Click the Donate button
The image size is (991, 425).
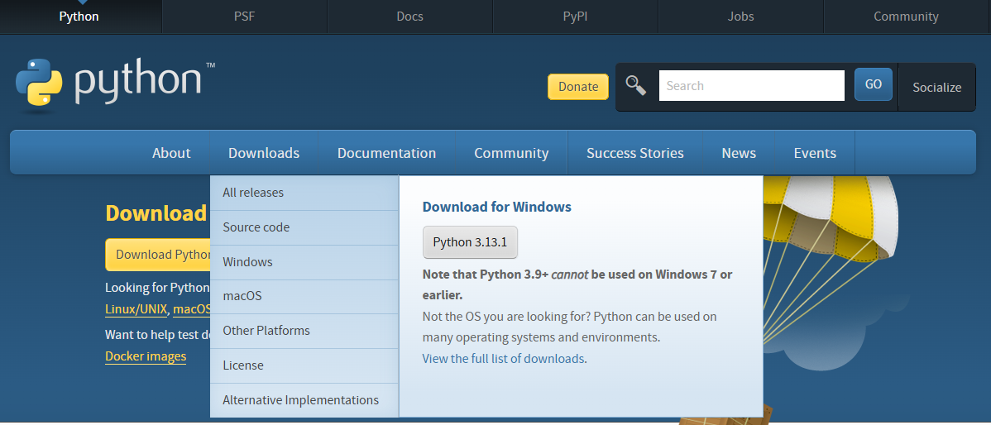pyautogui.click(x=578, y=87)
